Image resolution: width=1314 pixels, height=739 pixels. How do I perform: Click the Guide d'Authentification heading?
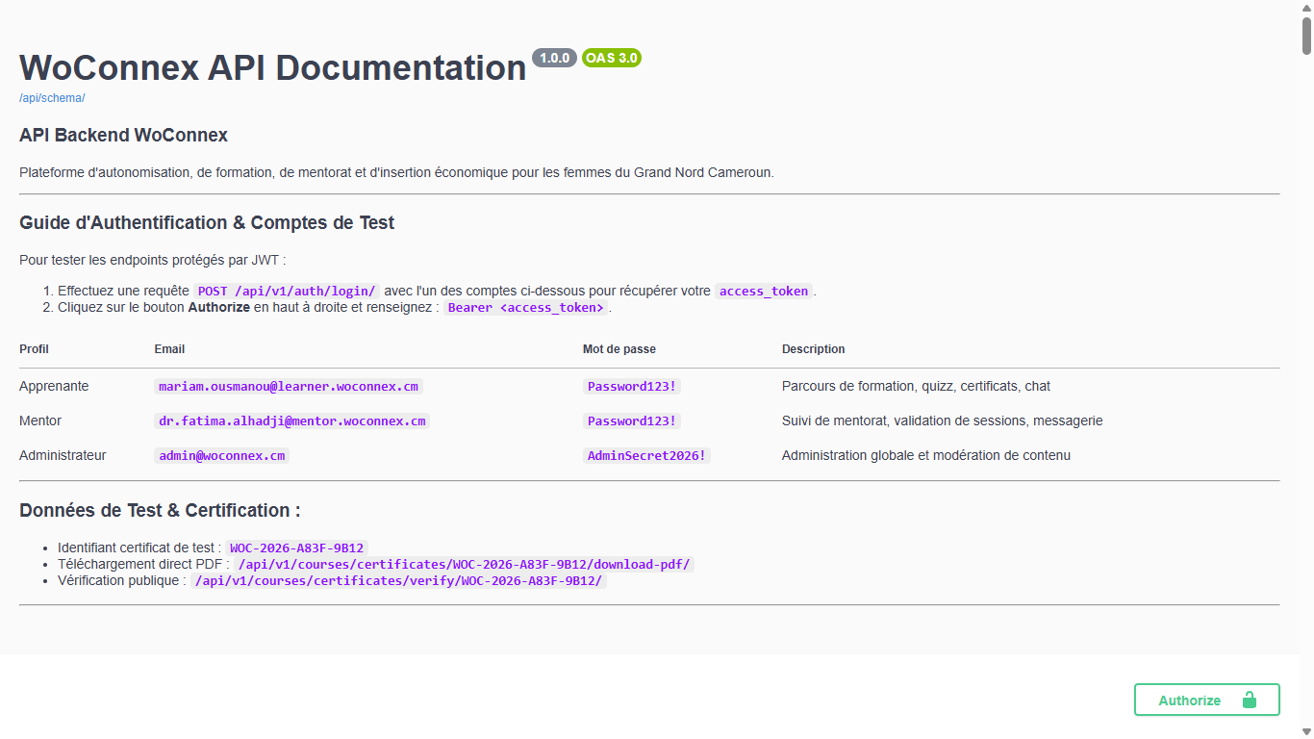[x=207, y=222]
